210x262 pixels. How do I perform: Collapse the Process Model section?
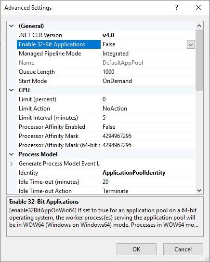click(x=12, y=154)
